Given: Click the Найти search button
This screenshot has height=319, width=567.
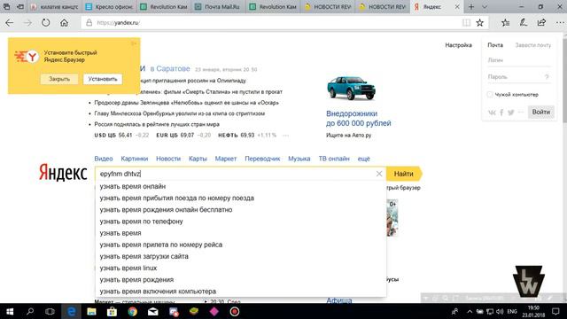Looking at the screenshot, I should (x=404, y=174).
